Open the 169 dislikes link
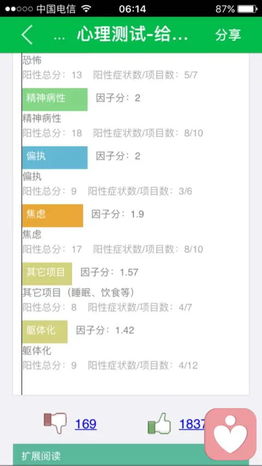262x466 pixels. tap(86, 424)
